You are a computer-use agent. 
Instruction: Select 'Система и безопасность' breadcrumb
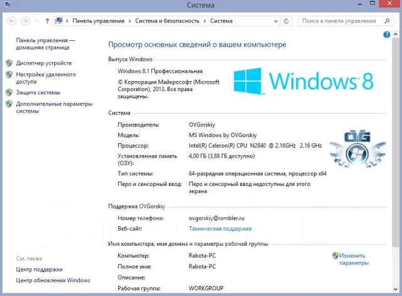tap(167, 21)
